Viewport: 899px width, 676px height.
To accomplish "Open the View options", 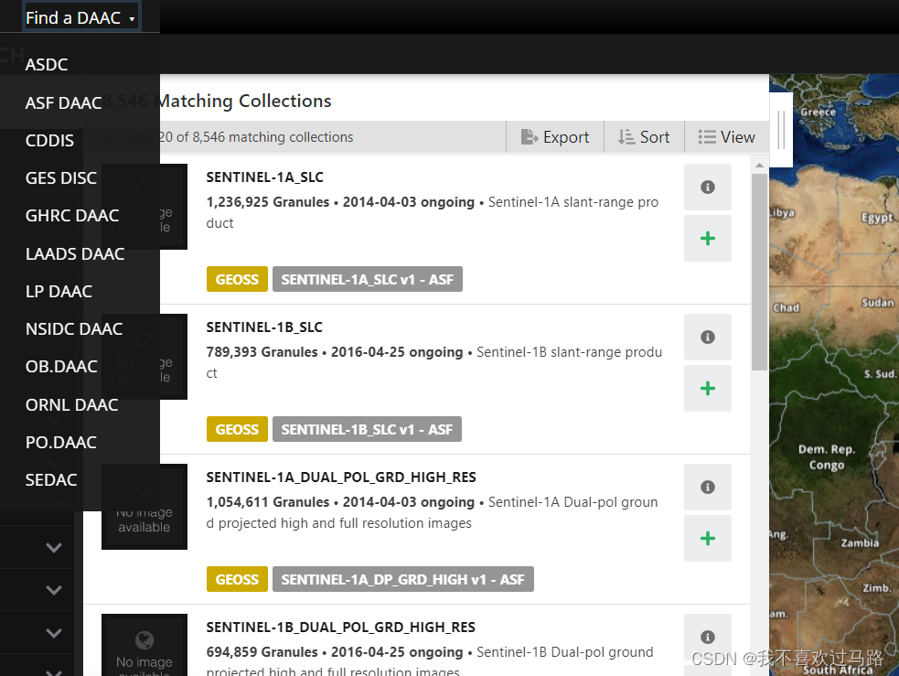I will [x=726, y=137].
